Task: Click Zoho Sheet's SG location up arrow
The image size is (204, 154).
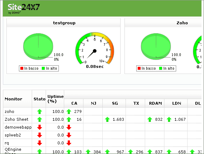Action: pyautogui.click(x=107, y=119)
